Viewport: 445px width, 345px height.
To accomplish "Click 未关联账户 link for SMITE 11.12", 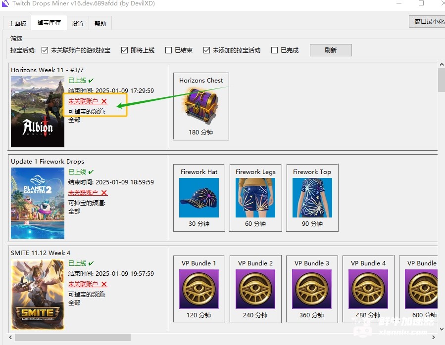I will (x=88, y=284).
